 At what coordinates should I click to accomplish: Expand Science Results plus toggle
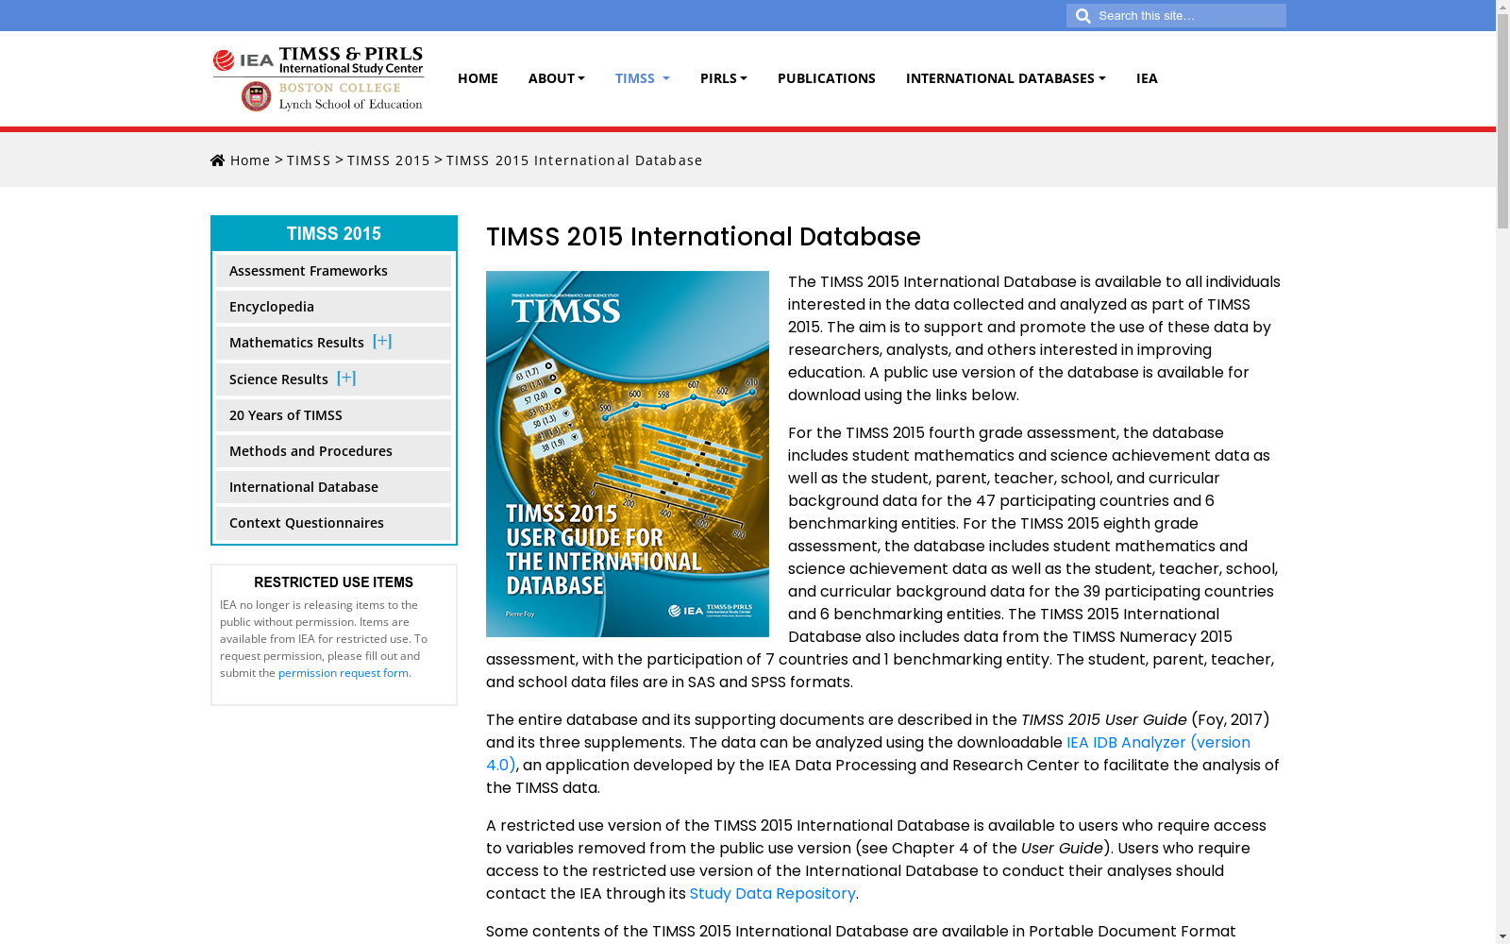tap(346, 379)
